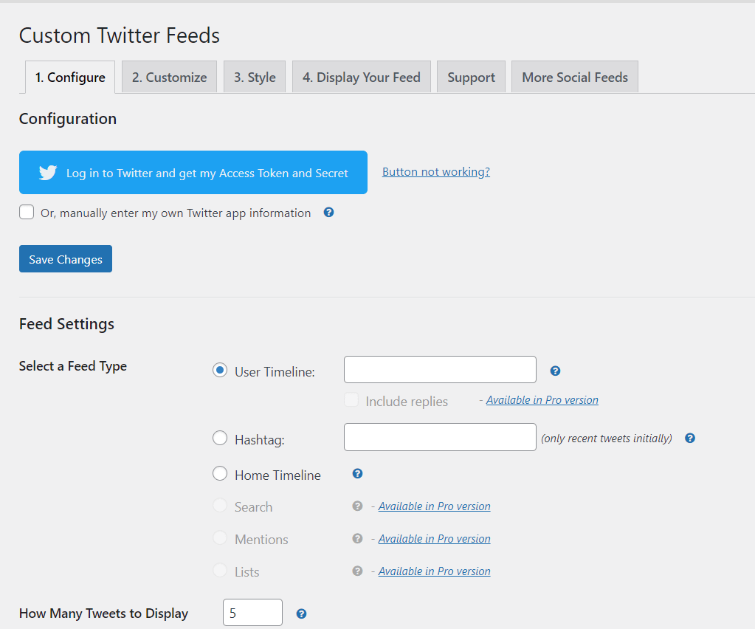Click help icon beside Hashtag recent tweets note
The height and width of the screenshot is (629, 755).
coord(690,439)
